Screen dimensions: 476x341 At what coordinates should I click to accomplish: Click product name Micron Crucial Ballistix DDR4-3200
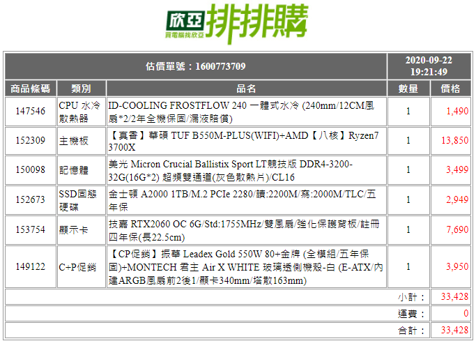point(246,169)
